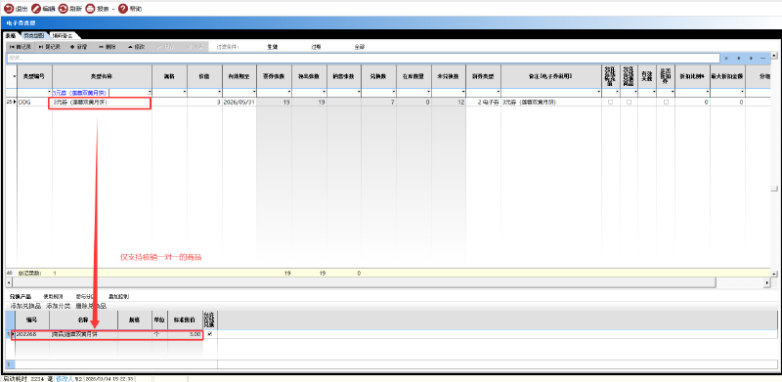This screenshot has height=382, width=782.
Task: Tick second unchecked checkbox in DDG row
Action: [x=629, y=102]
